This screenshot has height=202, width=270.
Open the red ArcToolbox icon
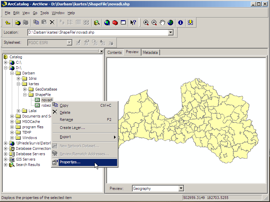115,23
